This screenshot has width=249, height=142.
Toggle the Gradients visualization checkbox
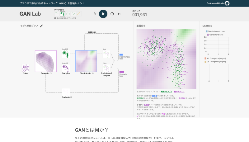coord(71,97)
